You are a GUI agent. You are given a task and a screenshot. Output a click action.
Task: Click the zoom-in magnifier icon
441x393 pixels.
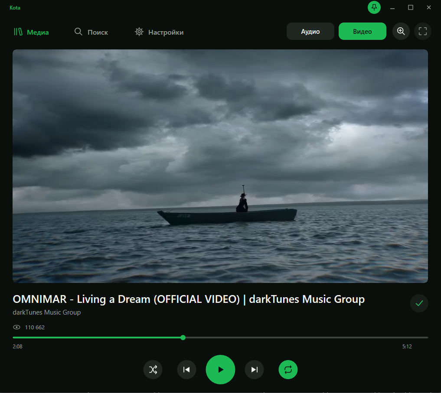pos(401,31)
